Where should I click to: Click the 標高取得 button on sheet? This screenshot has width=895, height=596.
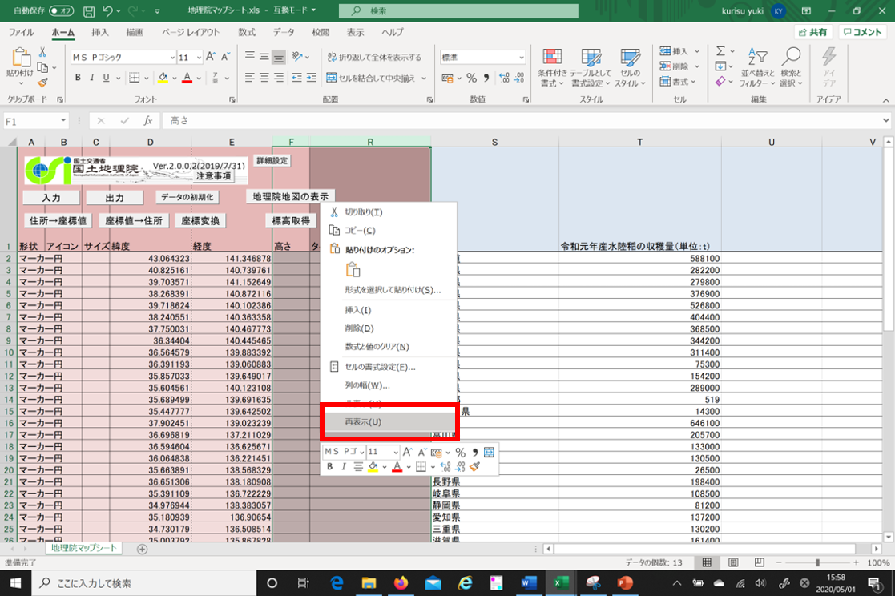(291, 221)
